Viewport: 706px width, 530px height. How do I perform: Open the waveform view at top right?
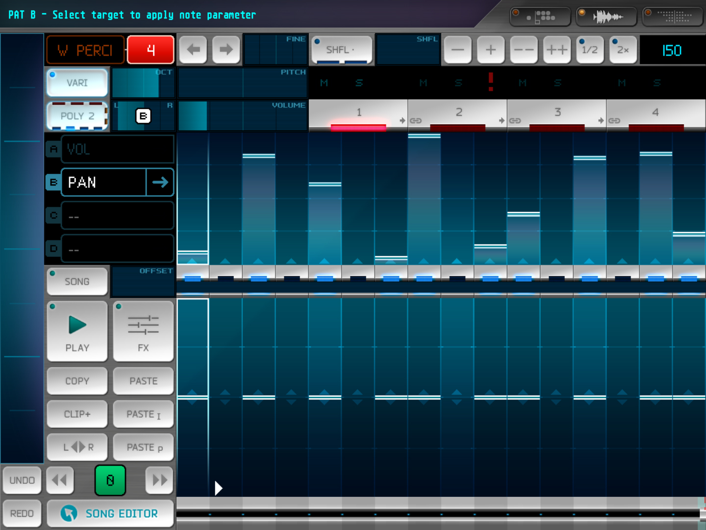click(606, 17)
